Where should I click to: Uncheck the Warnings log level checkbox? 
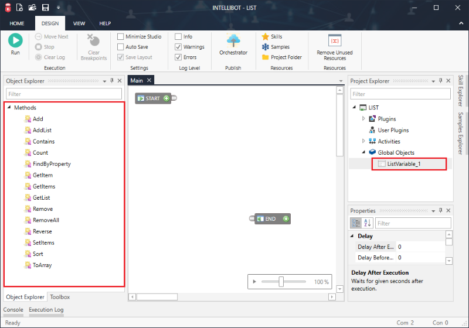[x=178, y=47]
